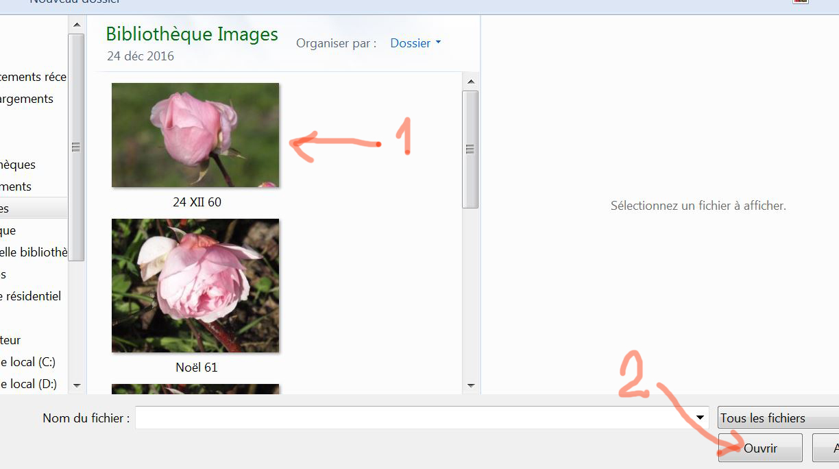
Task: Click the file list scroll down arrow
Action: coord(471,385)
